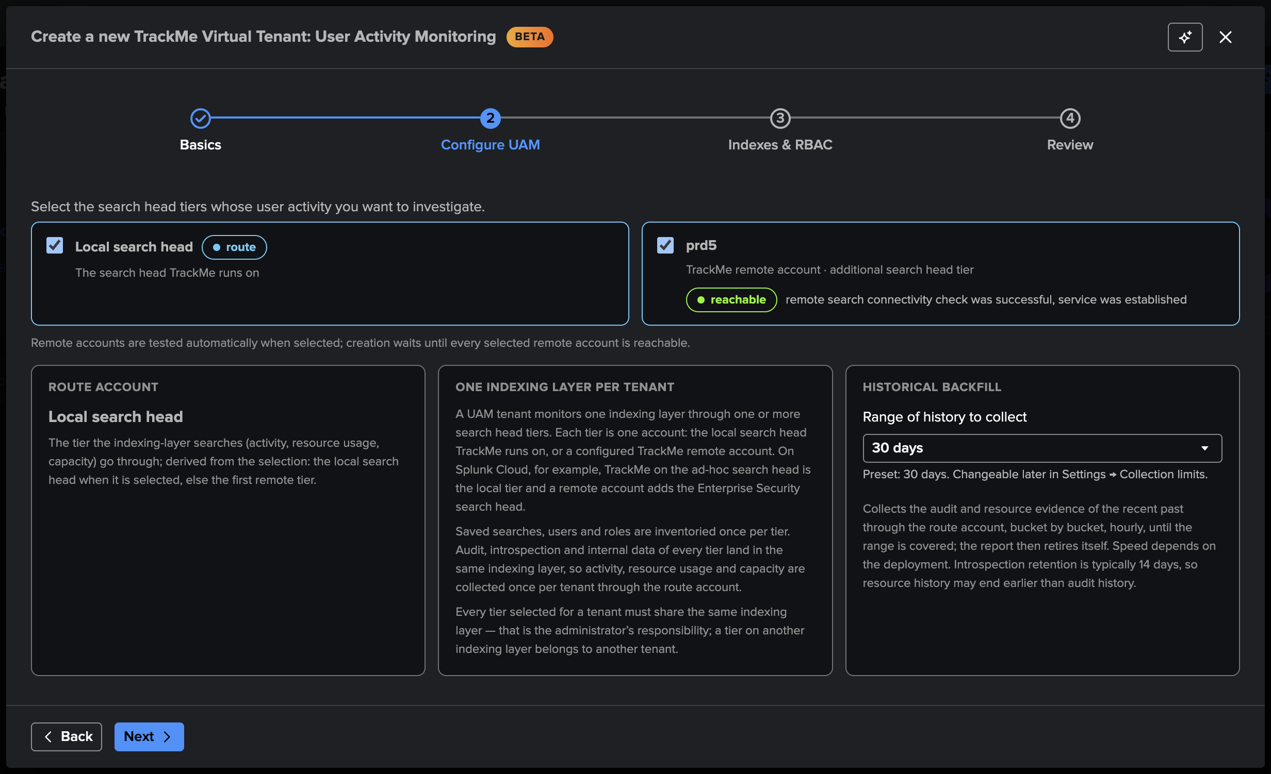1271x774 pixels.
Task: Open the AI sparkle assistant button
Action: coord(1185,37)
